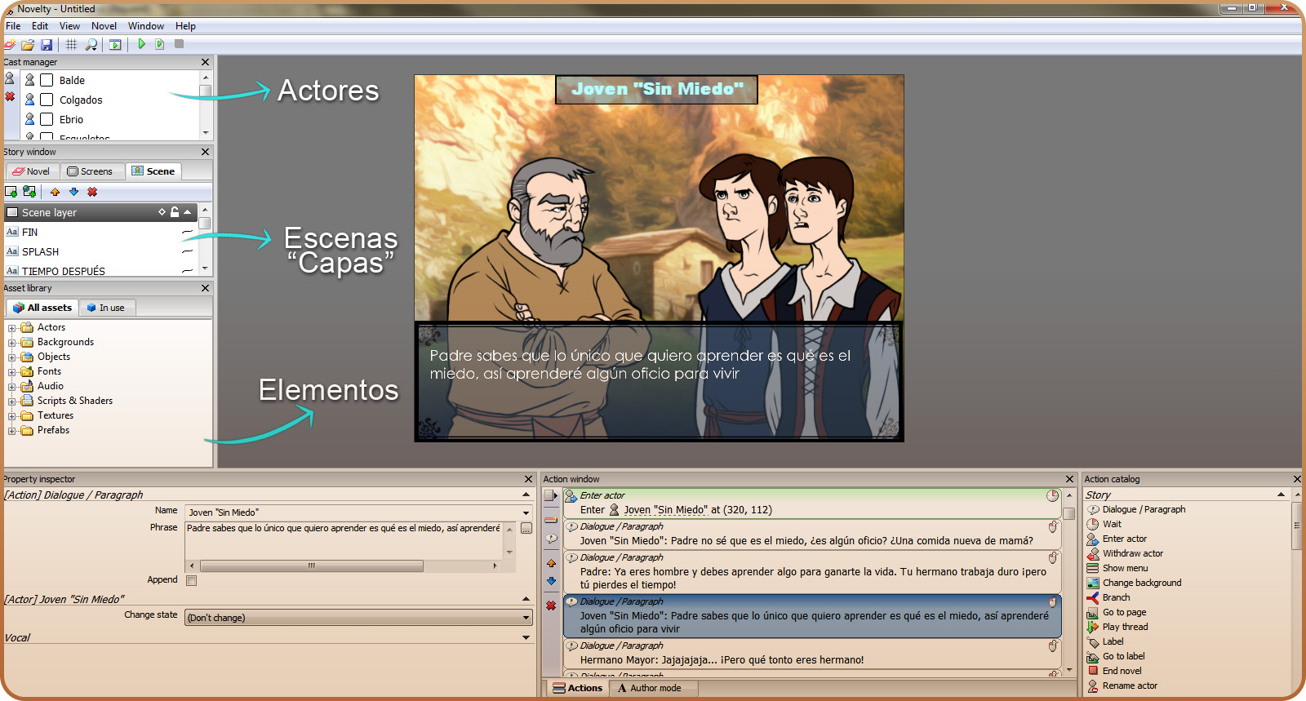
Task: Expand the Audio folder in Asset library
Action: coord(11,387)
